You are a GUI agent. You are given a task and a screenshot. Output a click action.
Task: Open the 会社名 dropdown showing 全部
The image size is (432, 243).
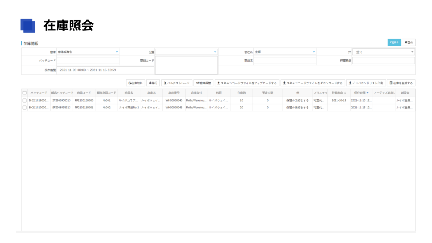(x=285, y=52)
